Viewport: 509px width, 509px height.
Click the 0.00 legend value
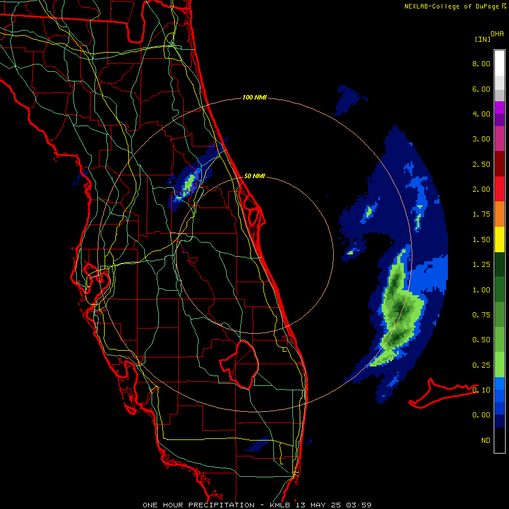coord(481,415)
